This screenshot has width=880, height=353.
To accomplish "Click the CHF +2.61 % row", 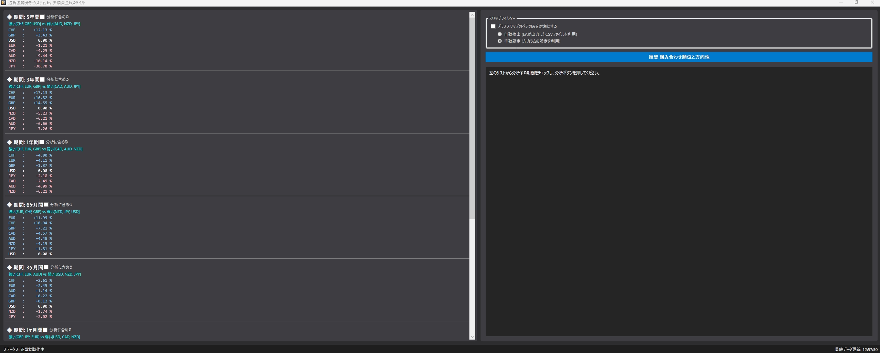I will pos(30,280).
